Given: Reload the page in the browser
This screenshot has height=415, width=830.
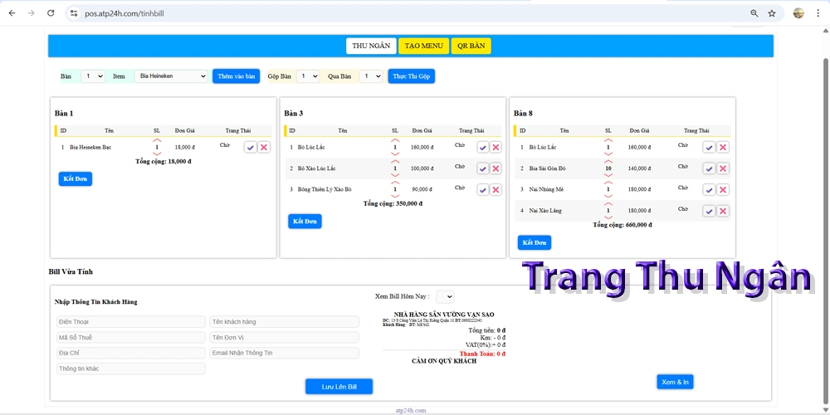Looking at the screenshot, I should [51, 13].
